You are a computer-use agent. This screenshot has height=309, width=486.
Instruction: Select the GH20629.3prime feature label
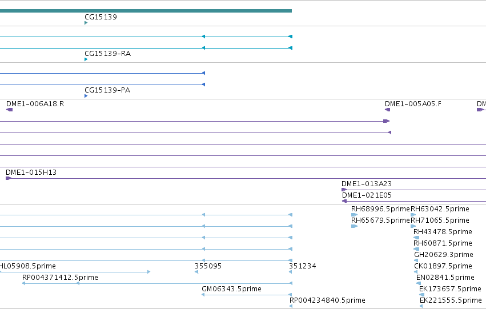pos(444,255)
